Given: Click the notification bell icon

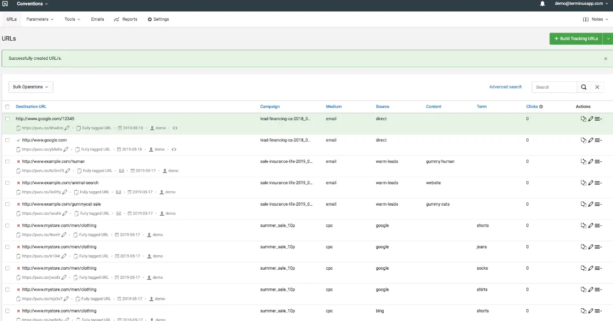Looking at the screenshot, I should [x=542, y=4].
